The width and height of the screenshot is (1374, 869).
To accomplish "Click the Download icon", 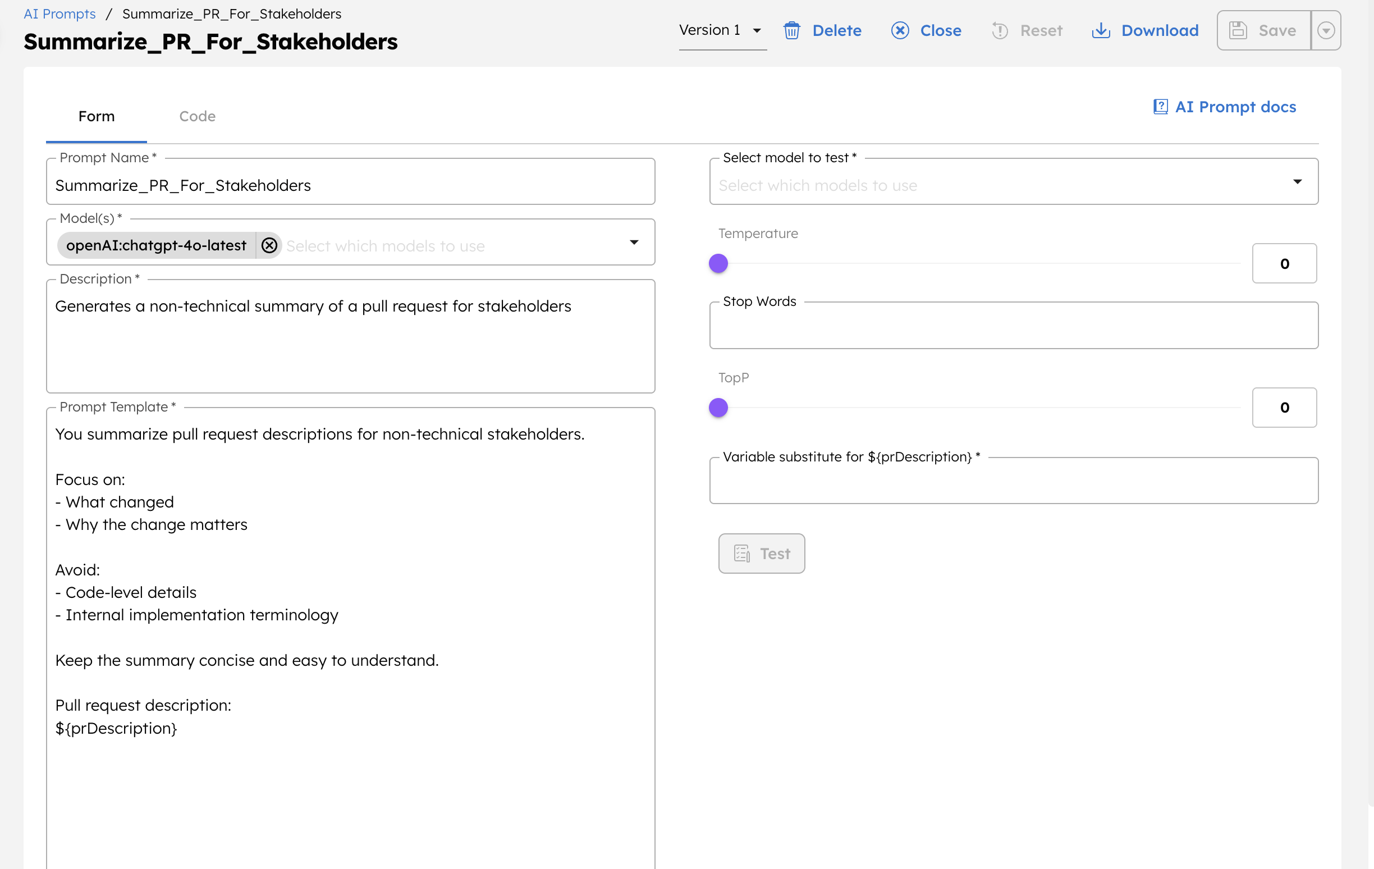I will pos(1101,31).
